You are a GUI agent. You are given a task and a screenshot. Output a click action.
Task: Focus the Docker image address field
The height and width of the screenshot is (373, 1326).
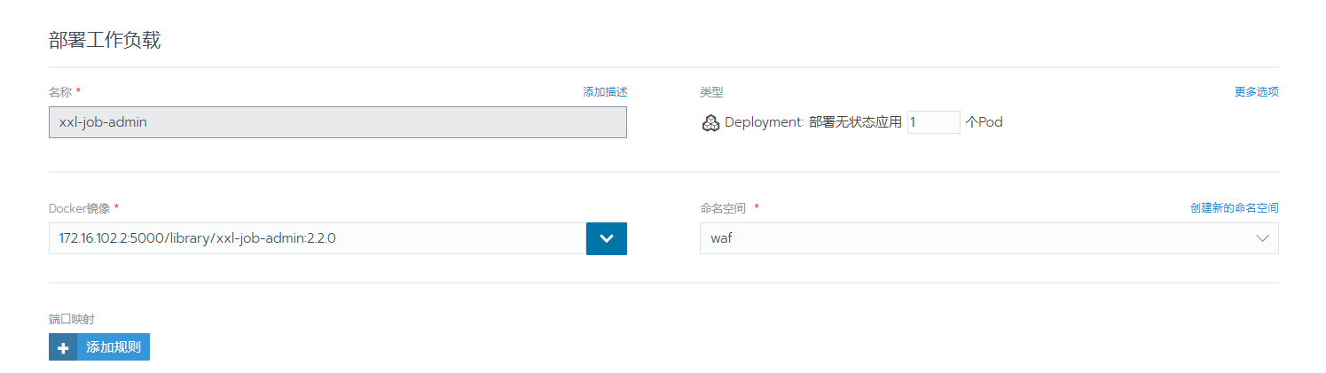pos(317,238)
